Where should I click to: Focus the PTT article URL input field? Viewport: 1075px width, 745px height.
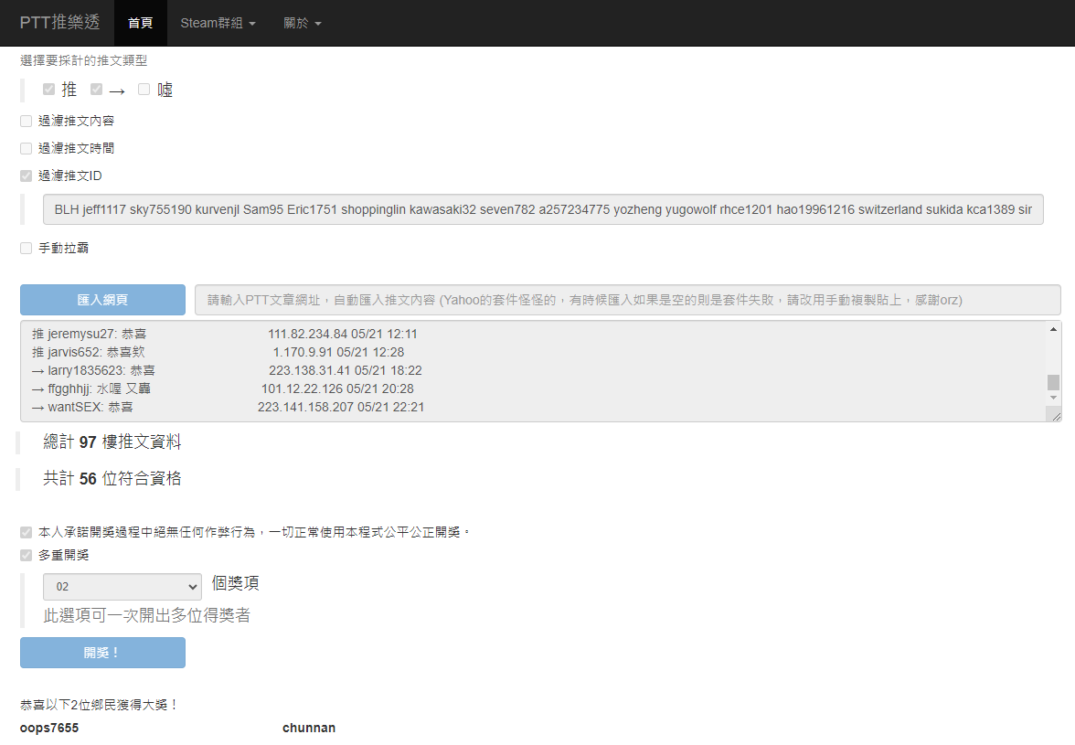(627, 300)
